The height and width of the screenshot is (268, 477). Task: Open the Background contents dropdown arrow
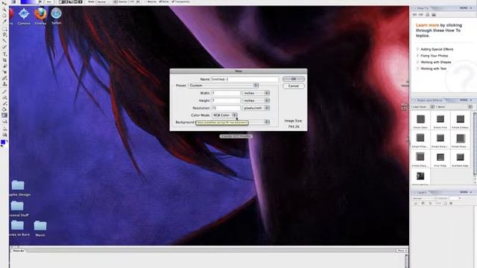(267, 122)
